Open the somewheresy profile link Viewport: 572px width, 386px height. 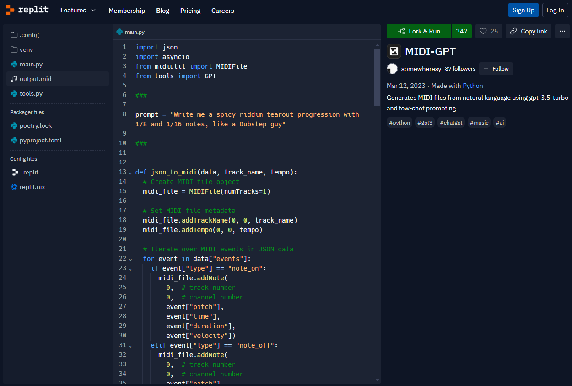pos(421,69)
